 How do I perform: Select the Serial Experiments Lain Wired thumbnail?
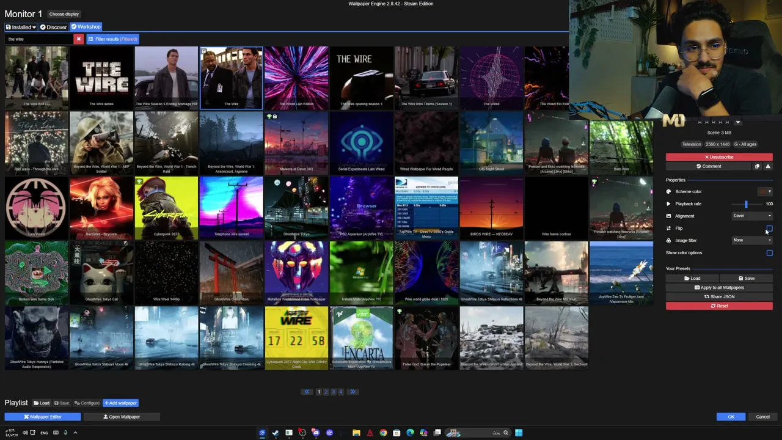[x=361, y=143]
